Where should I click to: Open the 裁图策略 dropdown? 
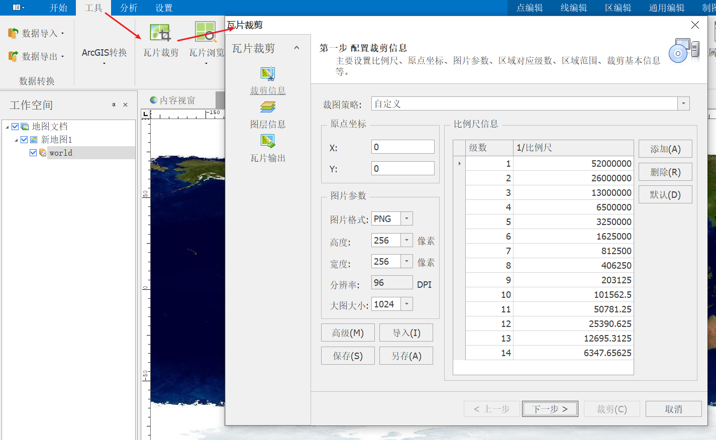pyautogui.click(x=683, y=103)
